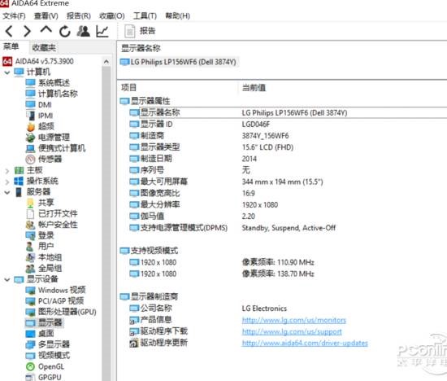Screen dimensions: 447x381
Task: Open the 传感器 sensor item
Action: [43, 159]
